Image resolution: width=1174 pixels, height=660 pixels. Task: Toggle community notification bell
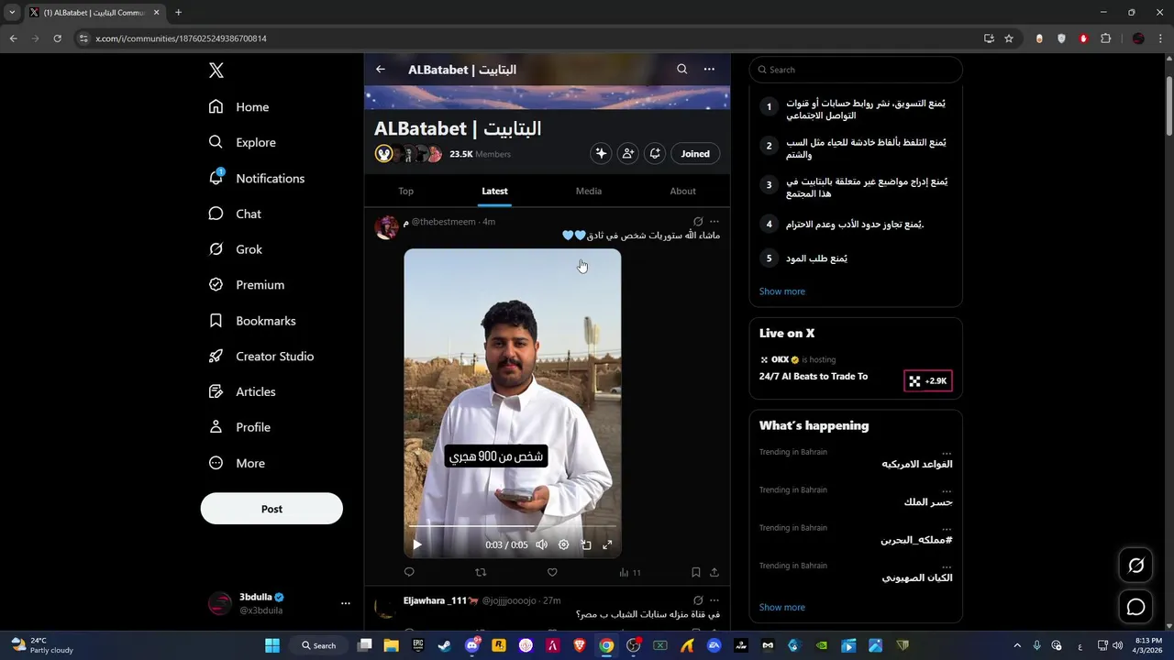(655, 154)
